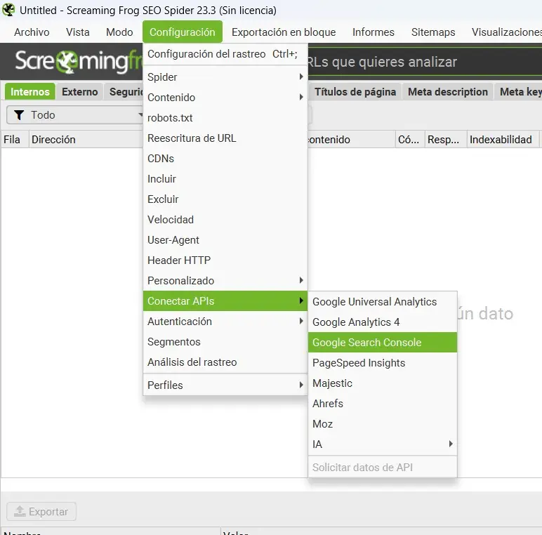Screen dimensions: 542x535
Task: Open User-Agent settings
Action: pos(225,240)
